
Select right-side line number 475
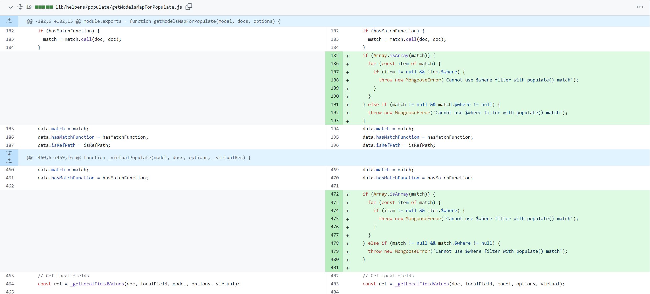[x=334, y=219]
